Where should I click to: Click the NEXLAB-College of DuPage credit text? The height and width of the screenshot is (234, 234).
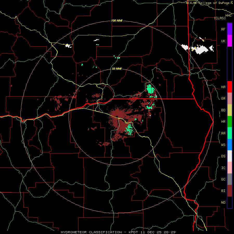(x=208, y=3)
